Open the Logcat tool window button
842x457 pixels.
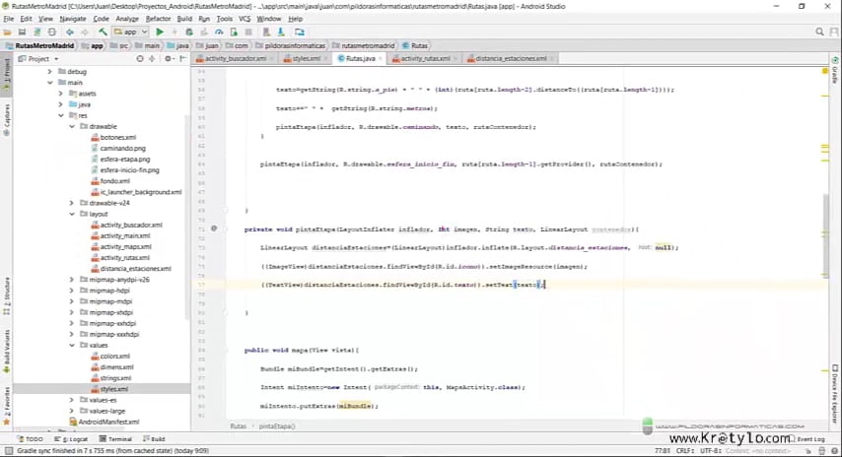[71, 438]
